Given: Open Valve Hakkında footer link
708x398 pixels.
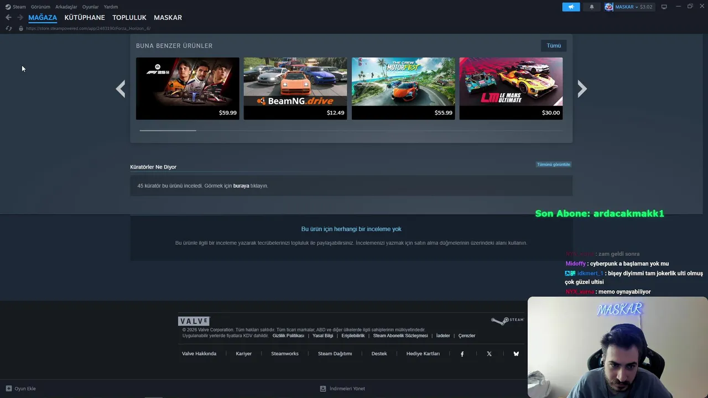Looking at the screenshot, I should click(x=199, y=354).
